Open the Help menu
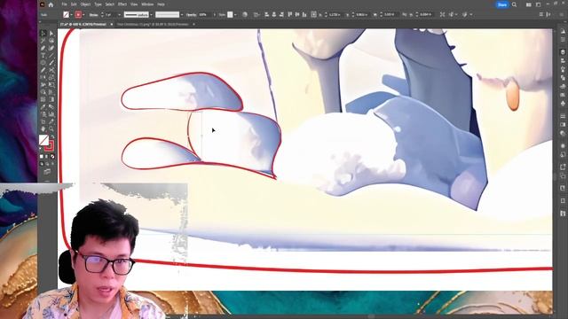 [162, 4]
